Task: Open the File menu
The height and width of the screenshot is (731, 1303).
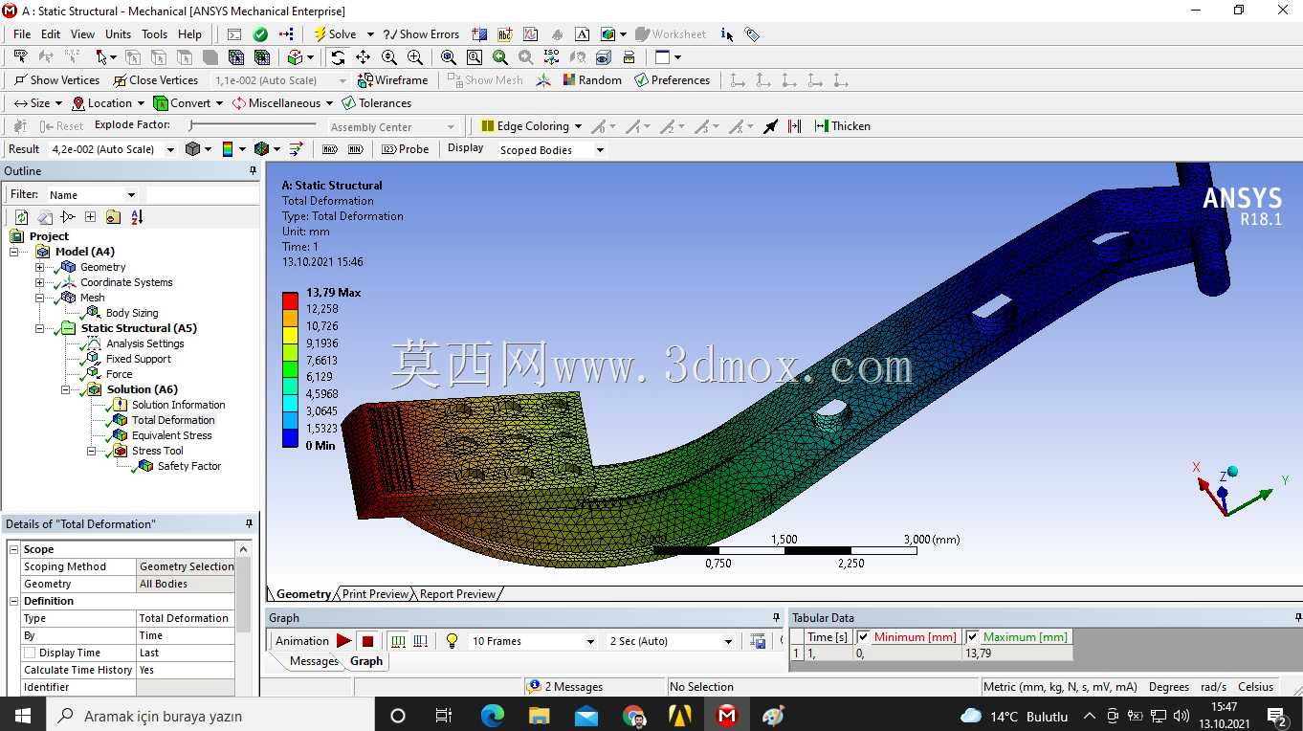Action: 22,34
